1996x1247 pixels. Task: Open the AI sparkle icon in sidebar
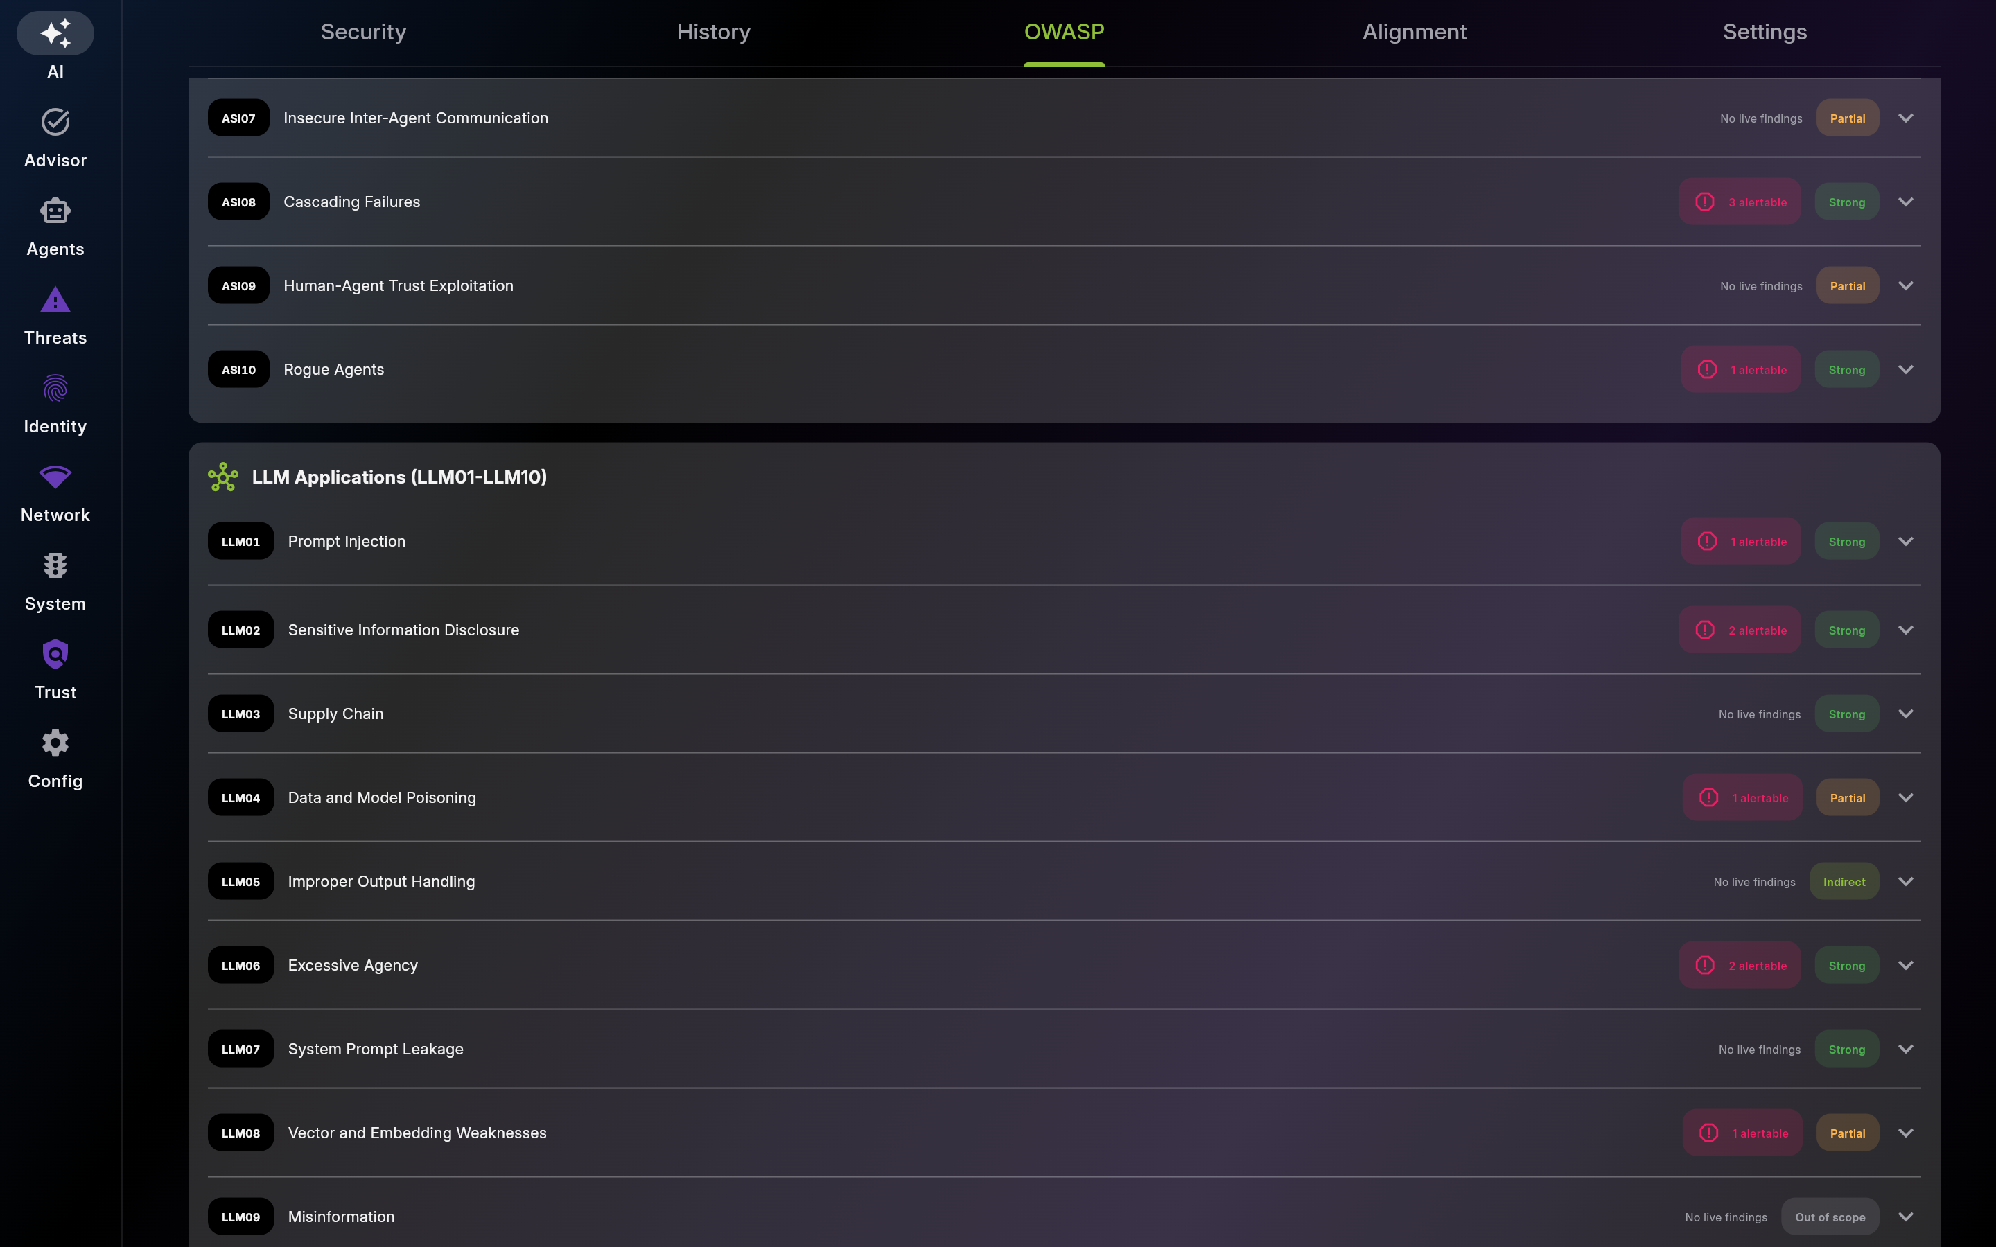pyautogui.click(x=55, y=33)
